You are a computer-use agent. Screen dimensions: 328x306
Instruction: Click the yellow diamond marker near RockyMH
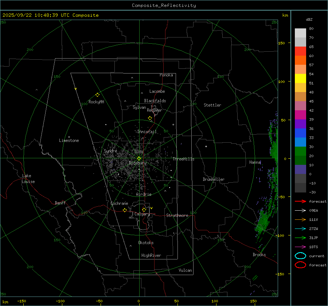click(x=97, y=95)
